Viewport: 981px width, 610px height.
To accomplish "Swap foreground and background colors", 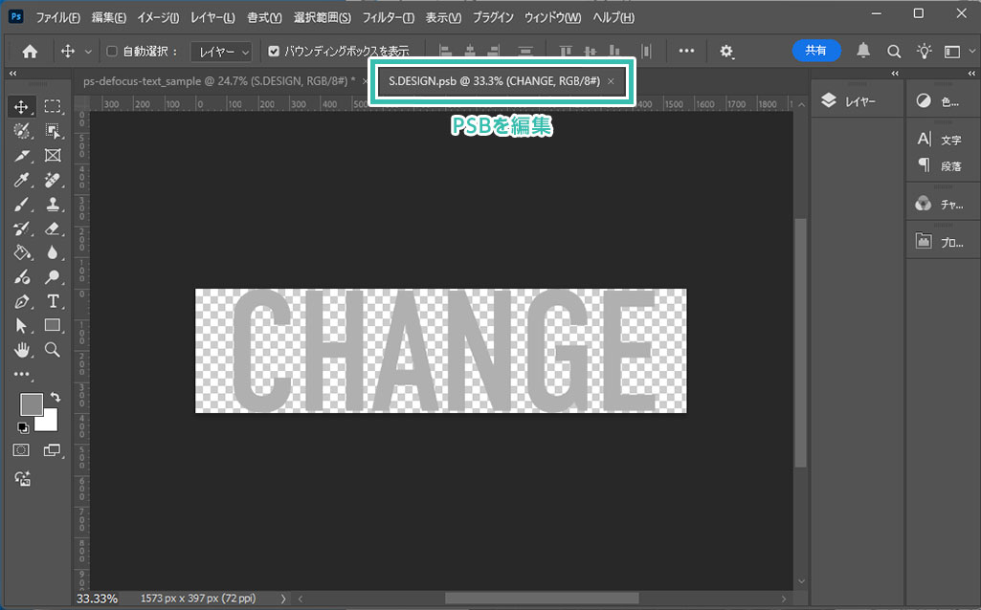I will click(56, 398).
